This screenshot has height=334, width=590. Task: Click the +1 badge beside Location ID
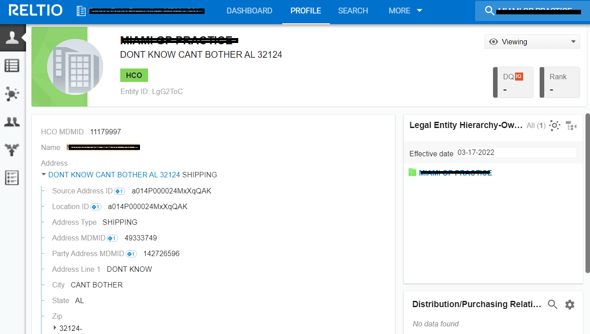96,207
